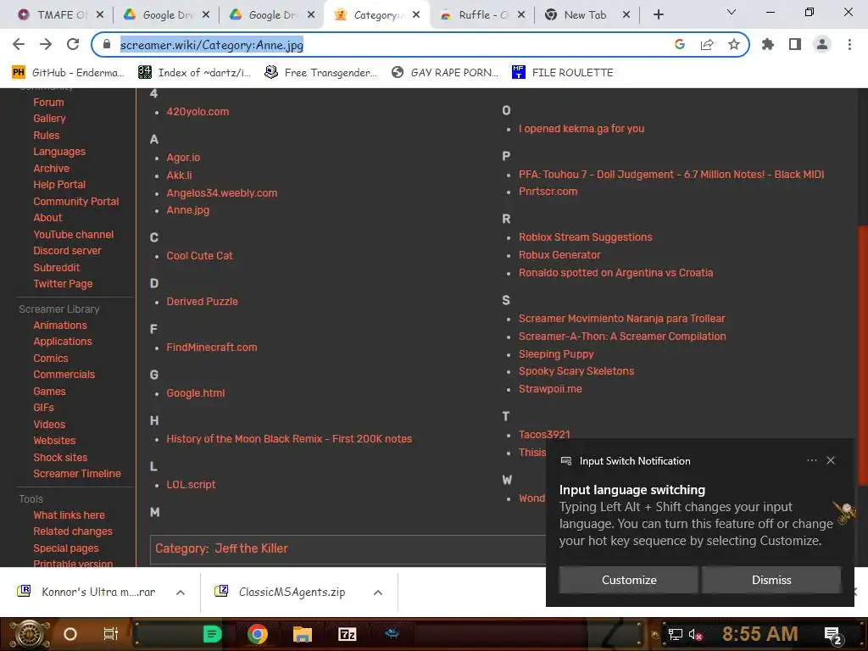
Task: Open the FindMinecraft.com link
Action: [211, 347]
